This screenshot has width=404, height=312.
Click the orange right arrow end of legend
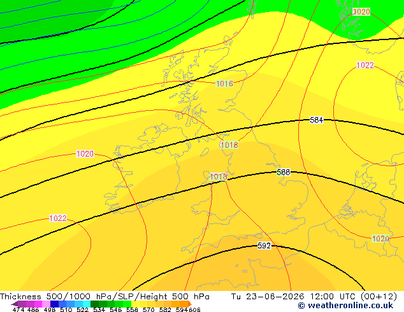190,304
